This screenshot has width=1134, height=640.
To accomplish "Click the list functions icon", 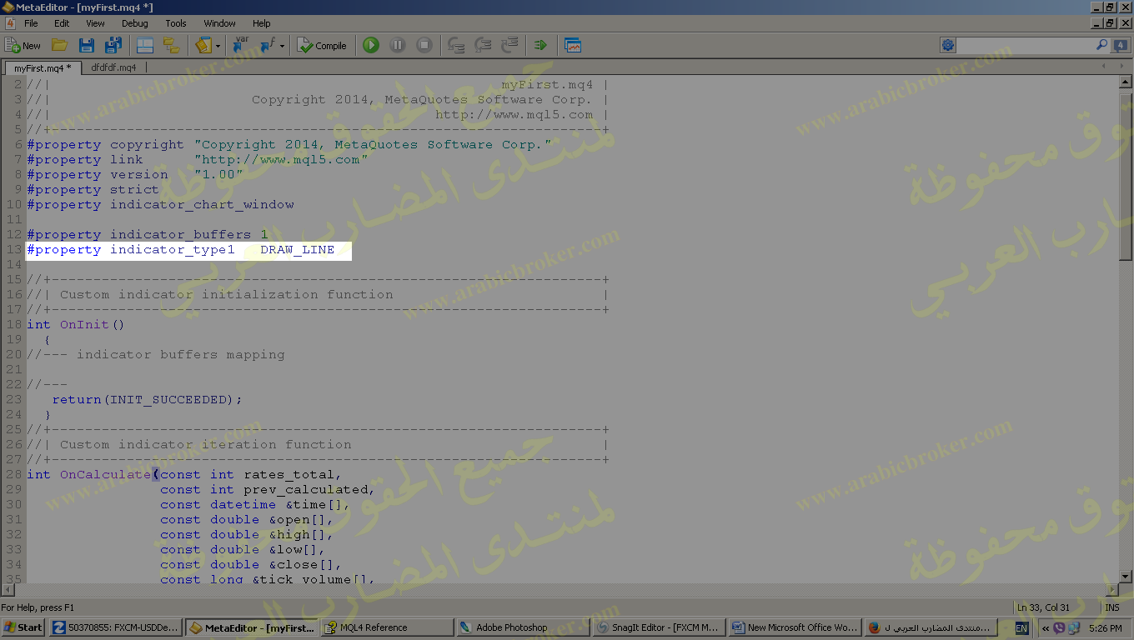I will pos(268,46).
